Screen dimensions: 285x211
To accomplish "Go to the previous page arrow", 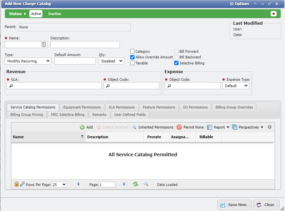I will [x=78, y=184].
